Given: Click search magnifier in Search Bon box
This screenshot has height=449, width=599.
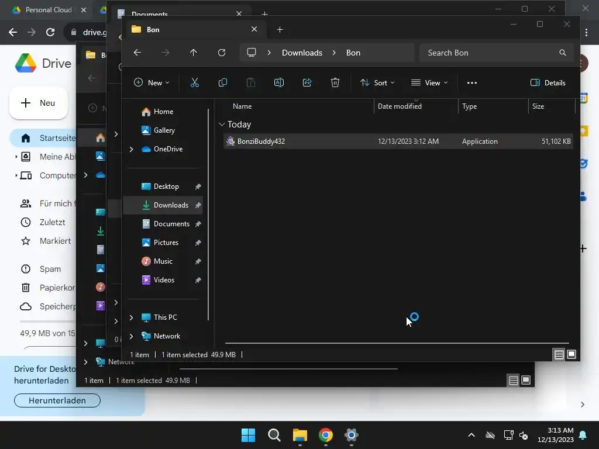Looking at the screenshot, I should 562,53.
